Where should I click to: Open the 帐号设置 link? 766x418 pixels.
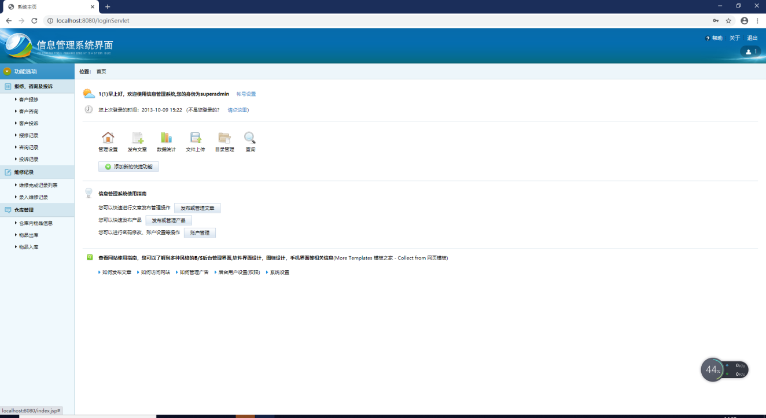point(246,94)
